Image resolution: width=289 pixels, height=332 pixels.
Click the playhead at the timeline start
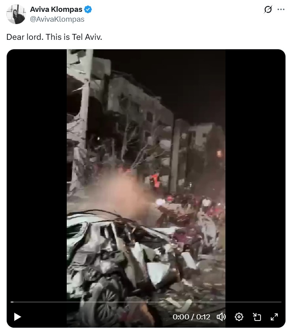12,302
